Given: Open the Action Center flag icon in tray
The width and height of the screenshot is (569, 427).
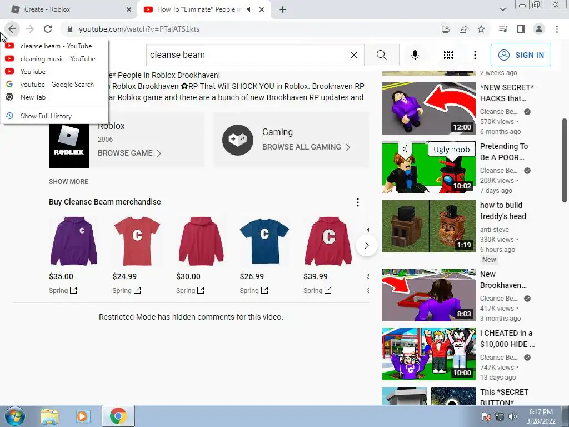Looking at the screenshot, I should coord(486,416).
